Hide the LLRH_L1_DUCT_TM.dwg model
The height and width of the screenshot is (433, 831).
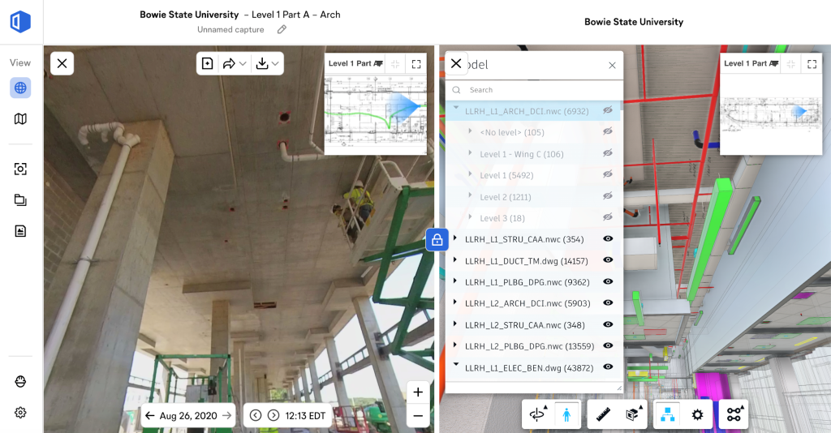click(607, 260)
